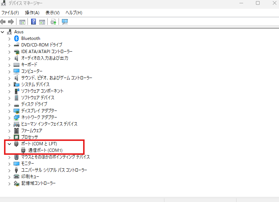
Task: Select the 記憶域コントローラー tree entry
Action: (38, 183)
